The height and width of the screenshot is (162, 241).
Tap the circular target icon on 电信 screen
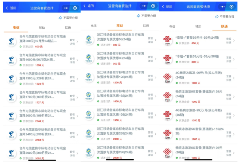(x=75, y=8)
